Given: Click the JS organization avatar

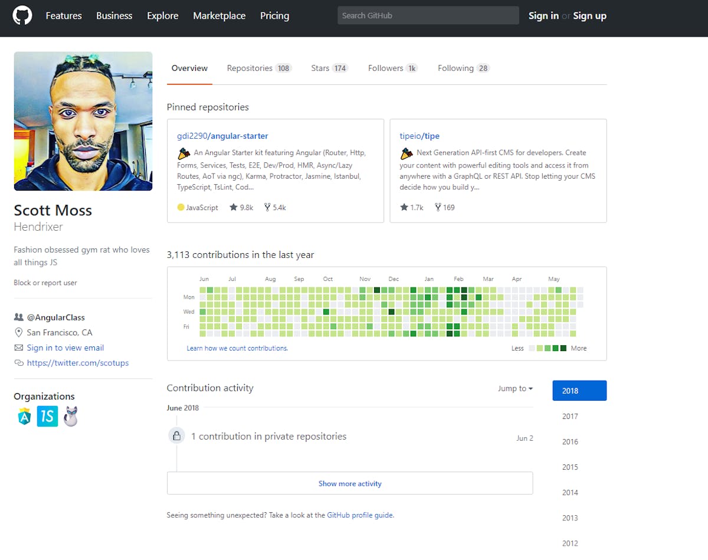Looking at the screenshot, I should (47, 416).
